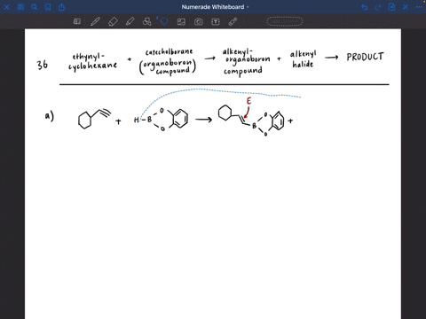Screen dimensions: 426x319
Task: Toggle the bookmark for this page
Action: [x=48, y=7]
